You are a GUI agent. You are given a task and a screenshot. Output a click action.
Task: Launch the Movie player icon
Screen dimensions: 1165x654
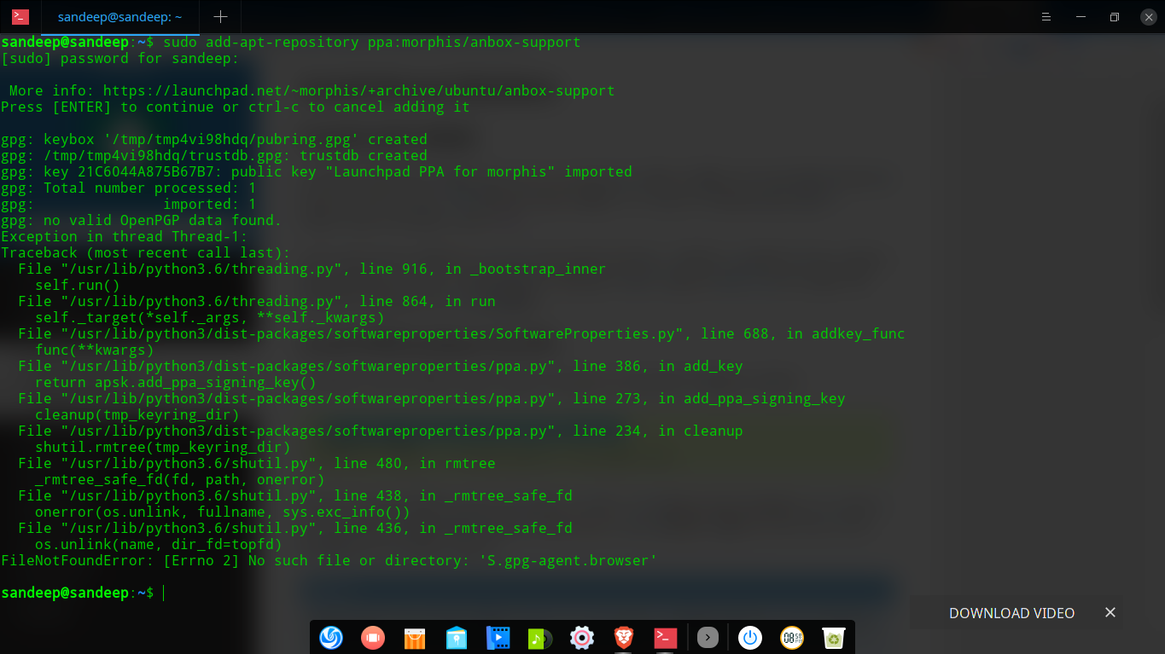point(498,638)
